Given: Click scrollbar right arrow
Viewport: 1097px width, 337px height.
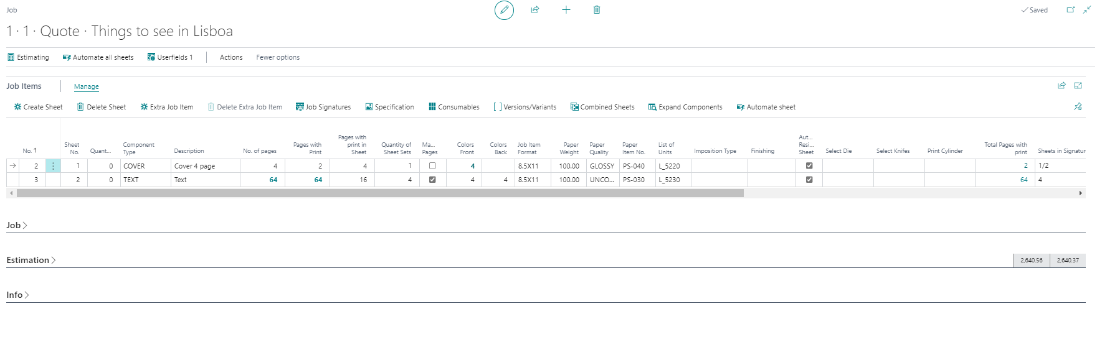Looking at the screenshot, I should [1081, 193].
